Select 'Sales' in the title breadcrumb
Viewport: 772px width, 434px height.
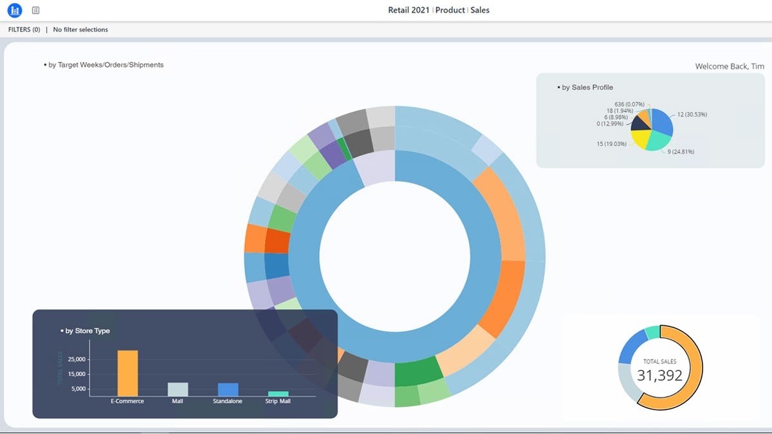[480, 10]
